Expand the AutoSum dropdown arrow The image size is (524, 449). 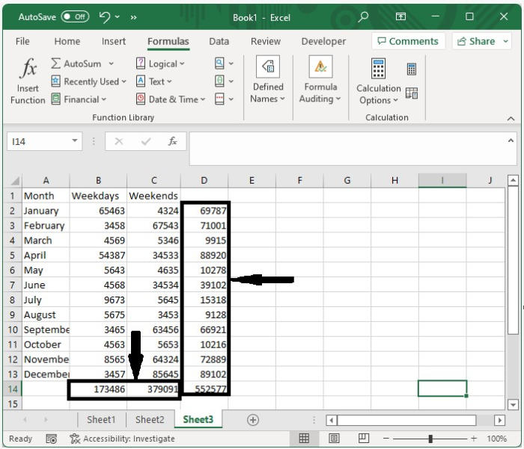[x=112, y=64]
